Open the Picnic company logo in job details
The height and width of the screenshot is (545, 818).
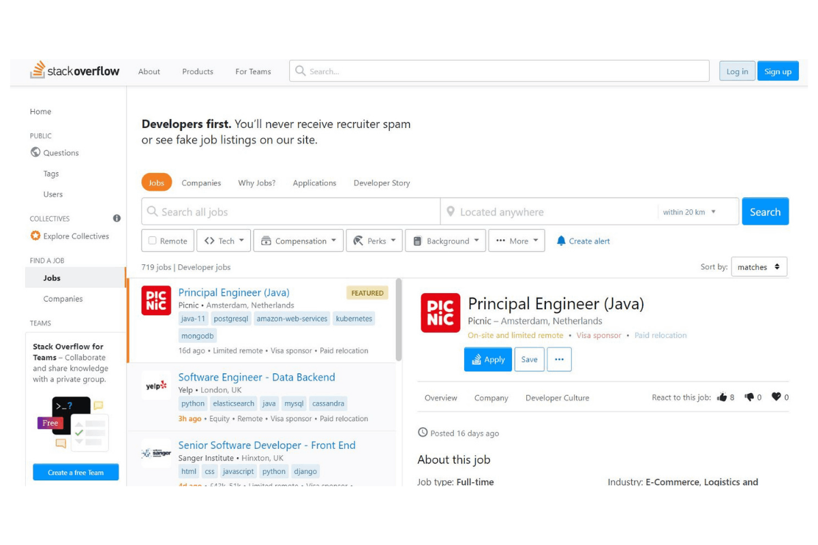(440, 313)
